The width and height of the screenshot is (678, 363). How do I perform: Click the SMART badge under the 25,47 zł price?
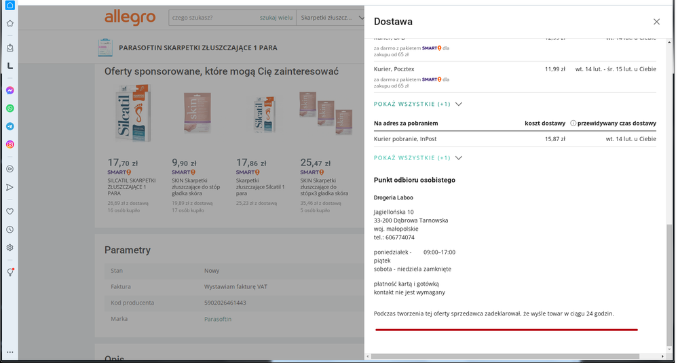[x=312, y=172]
